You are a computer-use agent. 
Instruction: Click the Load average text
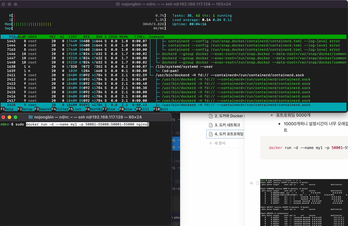tap(202, 20)
